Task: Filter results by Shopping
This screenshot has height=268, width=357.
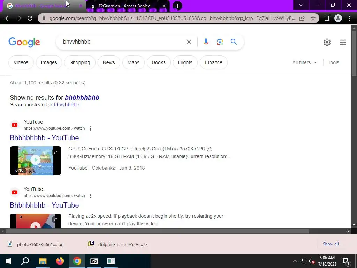Action: 80,62
